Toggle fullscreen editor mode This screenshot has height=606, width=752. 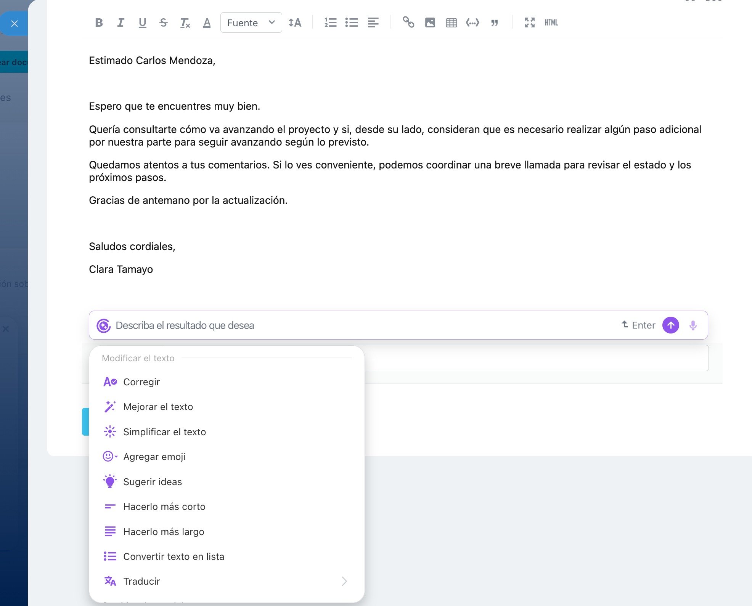(529, 23)
